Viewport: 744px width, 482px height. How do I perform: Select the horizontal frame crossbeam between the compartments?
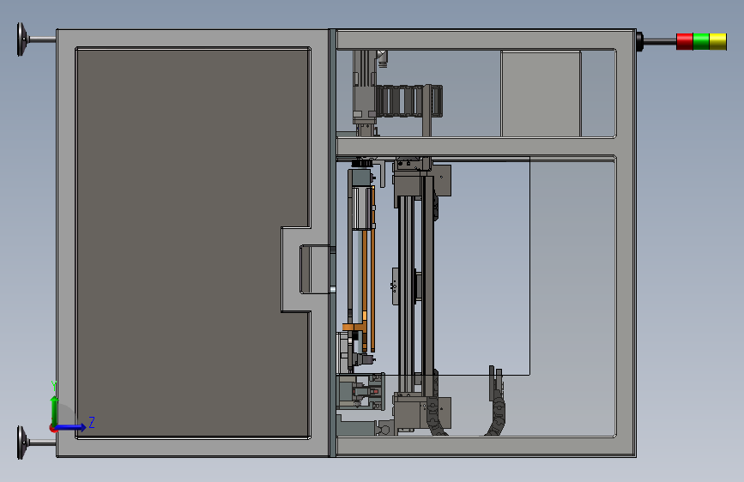click(476, 147)
